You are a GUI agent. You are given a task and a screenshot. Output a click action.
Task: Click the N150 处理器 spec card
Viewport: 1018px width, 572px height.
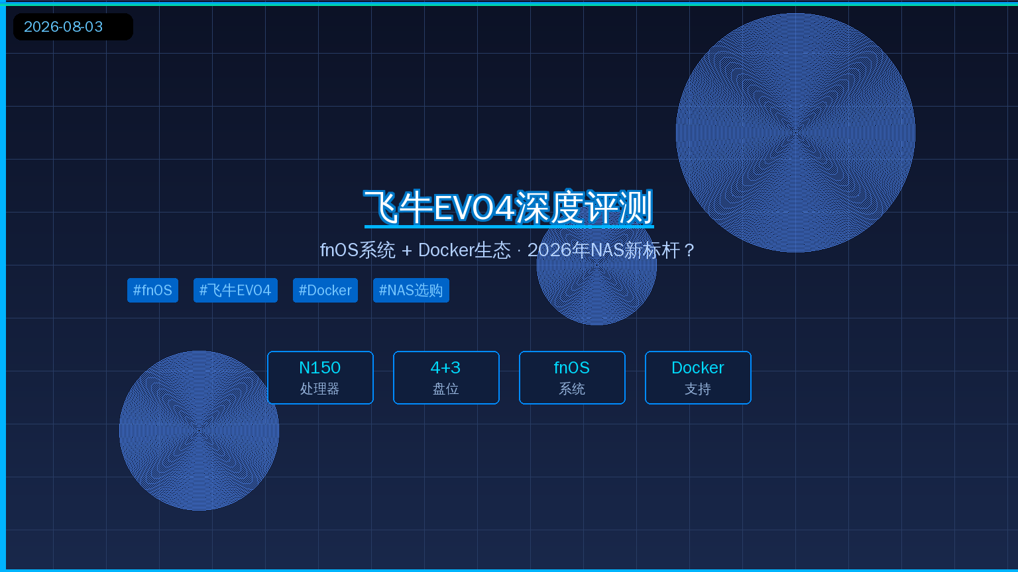pyautogui.click(x=320, y=377)
